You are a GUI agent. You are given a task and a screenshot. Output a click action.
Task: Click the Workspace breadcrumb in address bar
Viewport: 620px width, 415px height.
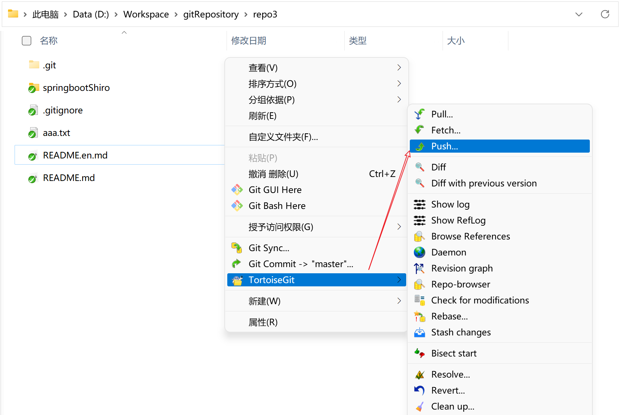pyautogui.click(x=146, y=15)
